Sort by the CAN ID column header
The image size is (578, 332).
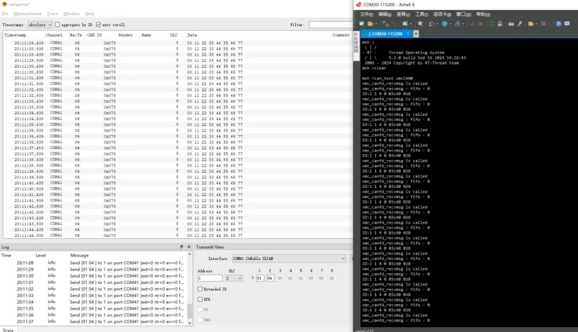[94, 35]
